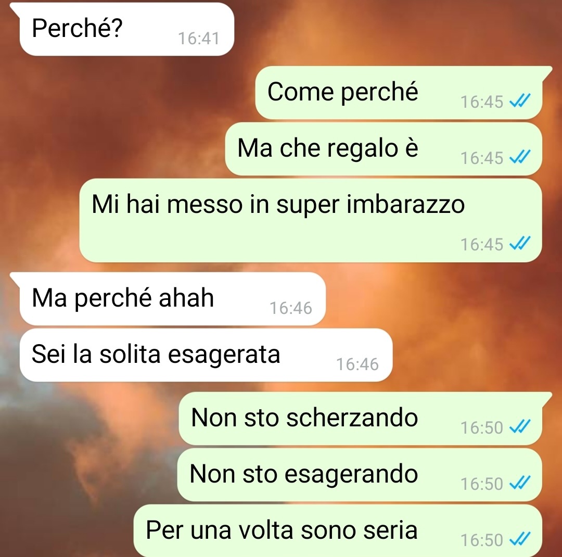The image size is (562, 557).
Task: Tap the 'Non sto esagerando' message
Action: pos(360,475)
